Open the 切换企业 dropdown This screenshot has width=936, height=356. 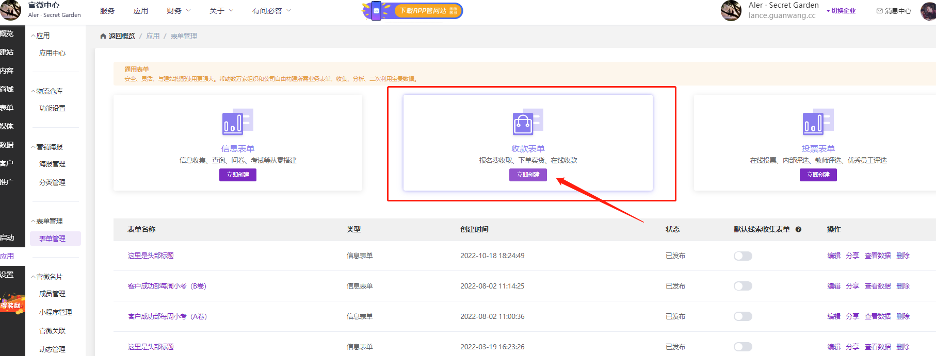coord(841,11)
